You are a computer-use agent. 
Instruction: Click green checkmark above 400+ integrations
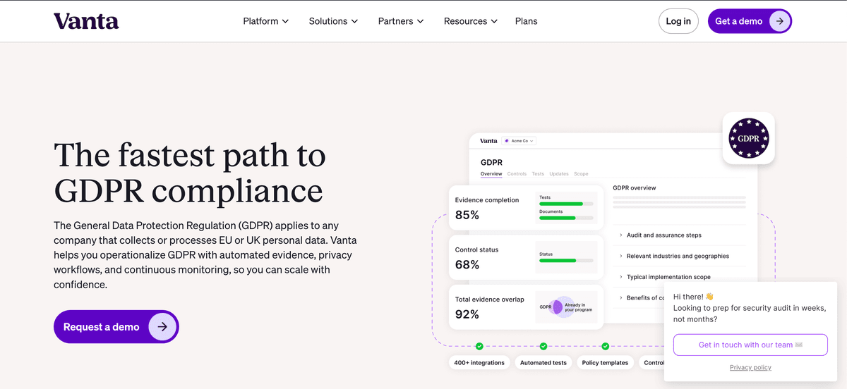(479, 346)
